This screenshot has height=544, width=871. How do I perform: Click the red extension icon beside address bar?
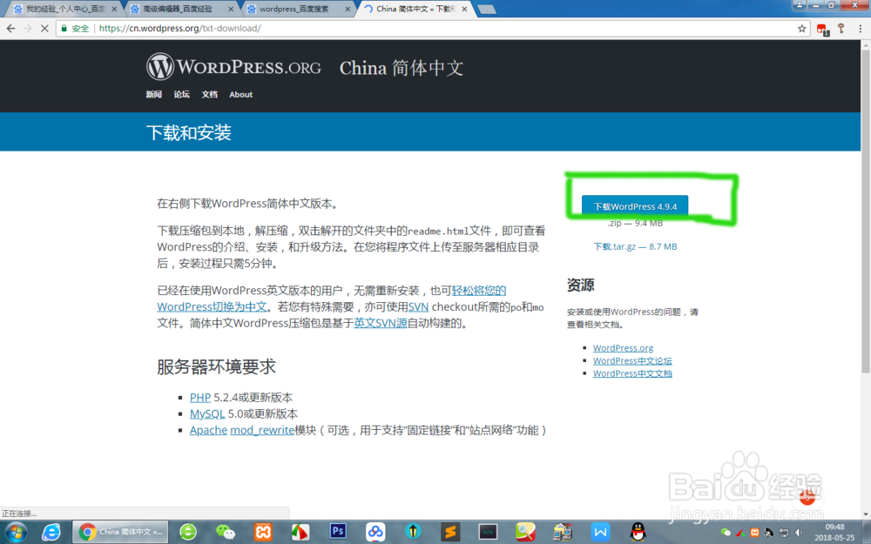pyautogui.click(x=822, y=28)
